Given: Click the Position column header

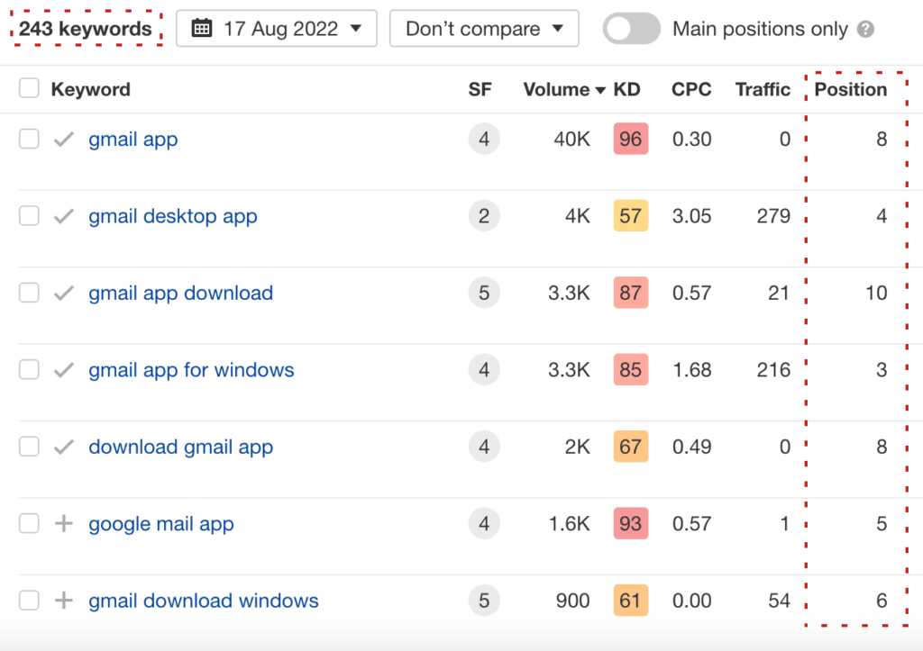Looking at the screenshot, I should click(850, 89).
